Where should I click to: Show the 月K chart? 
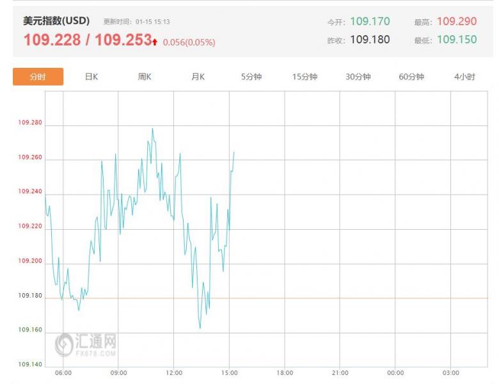tap(198, 77)
